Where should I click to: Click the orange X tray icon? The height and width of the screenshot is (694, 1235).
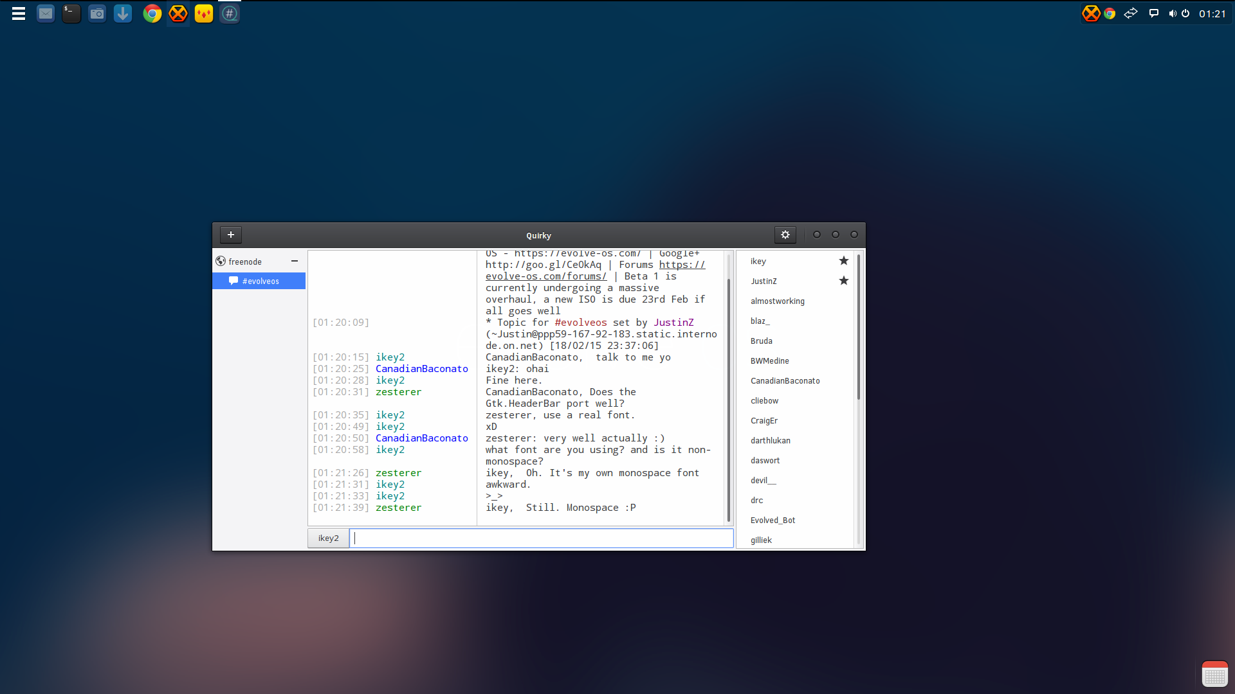(x=1091, y=13)
